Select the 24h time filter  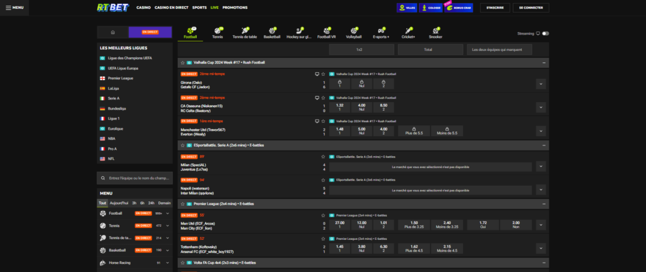point(151,203)
